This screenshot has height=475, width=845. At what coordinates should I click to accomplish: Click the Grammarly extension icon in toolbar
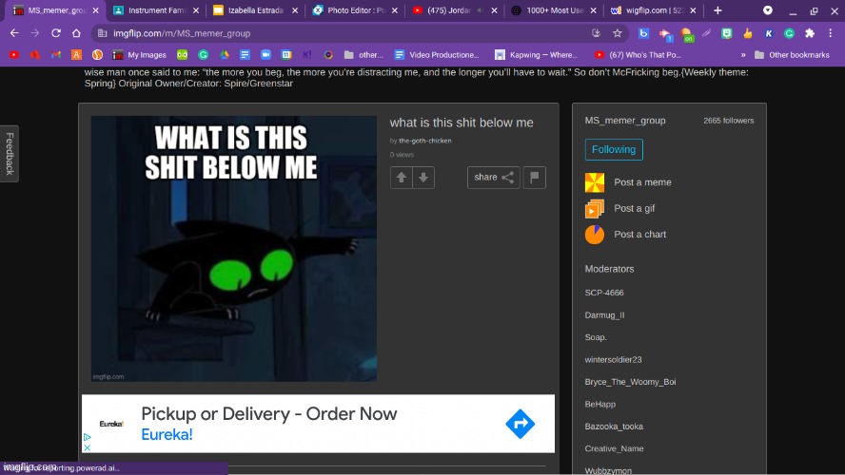(x=789, y=33)
